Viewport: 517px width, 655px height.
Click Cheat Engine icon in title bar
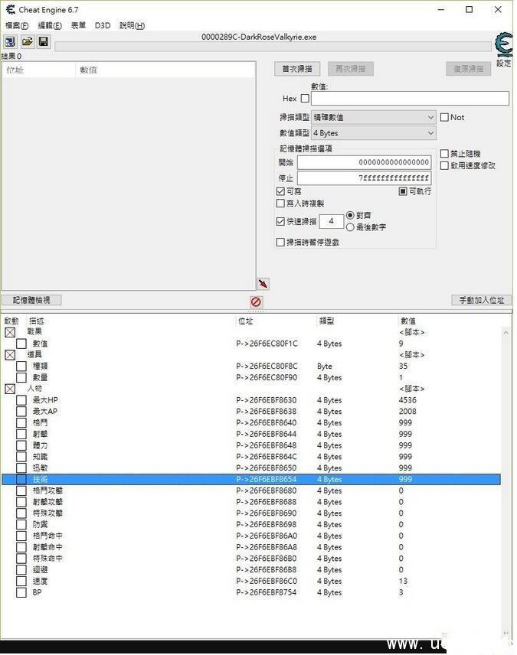(8, 10)
